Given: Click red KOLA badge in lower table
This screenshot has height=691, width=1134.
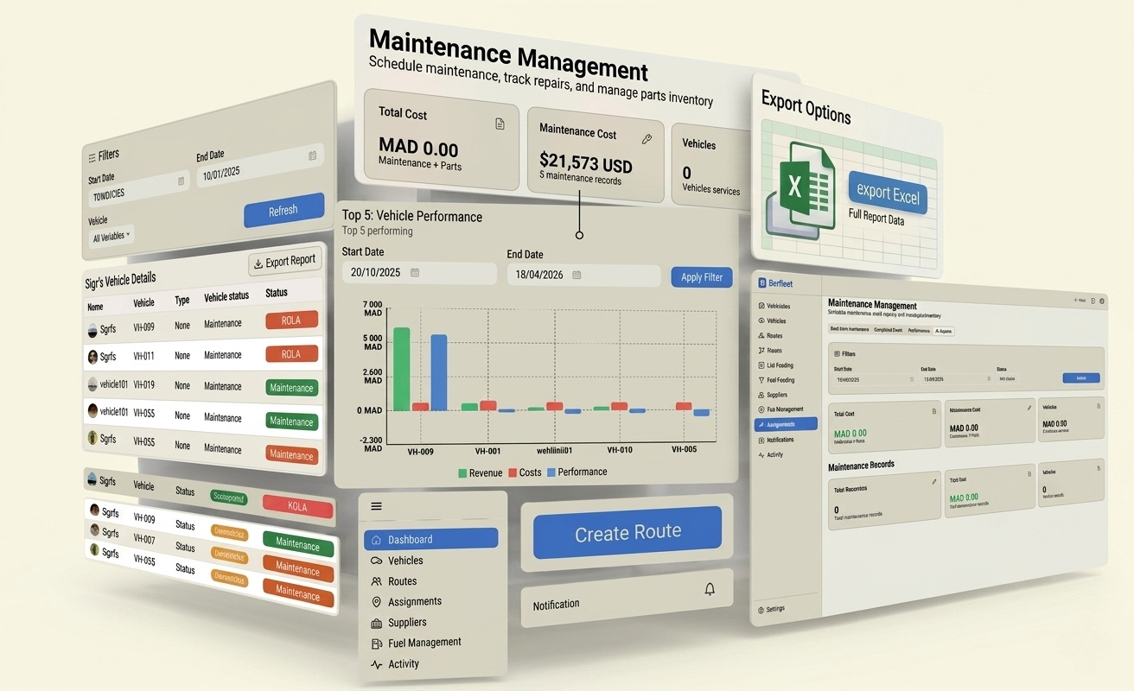Looking at the screenshot, I should 297,507.
